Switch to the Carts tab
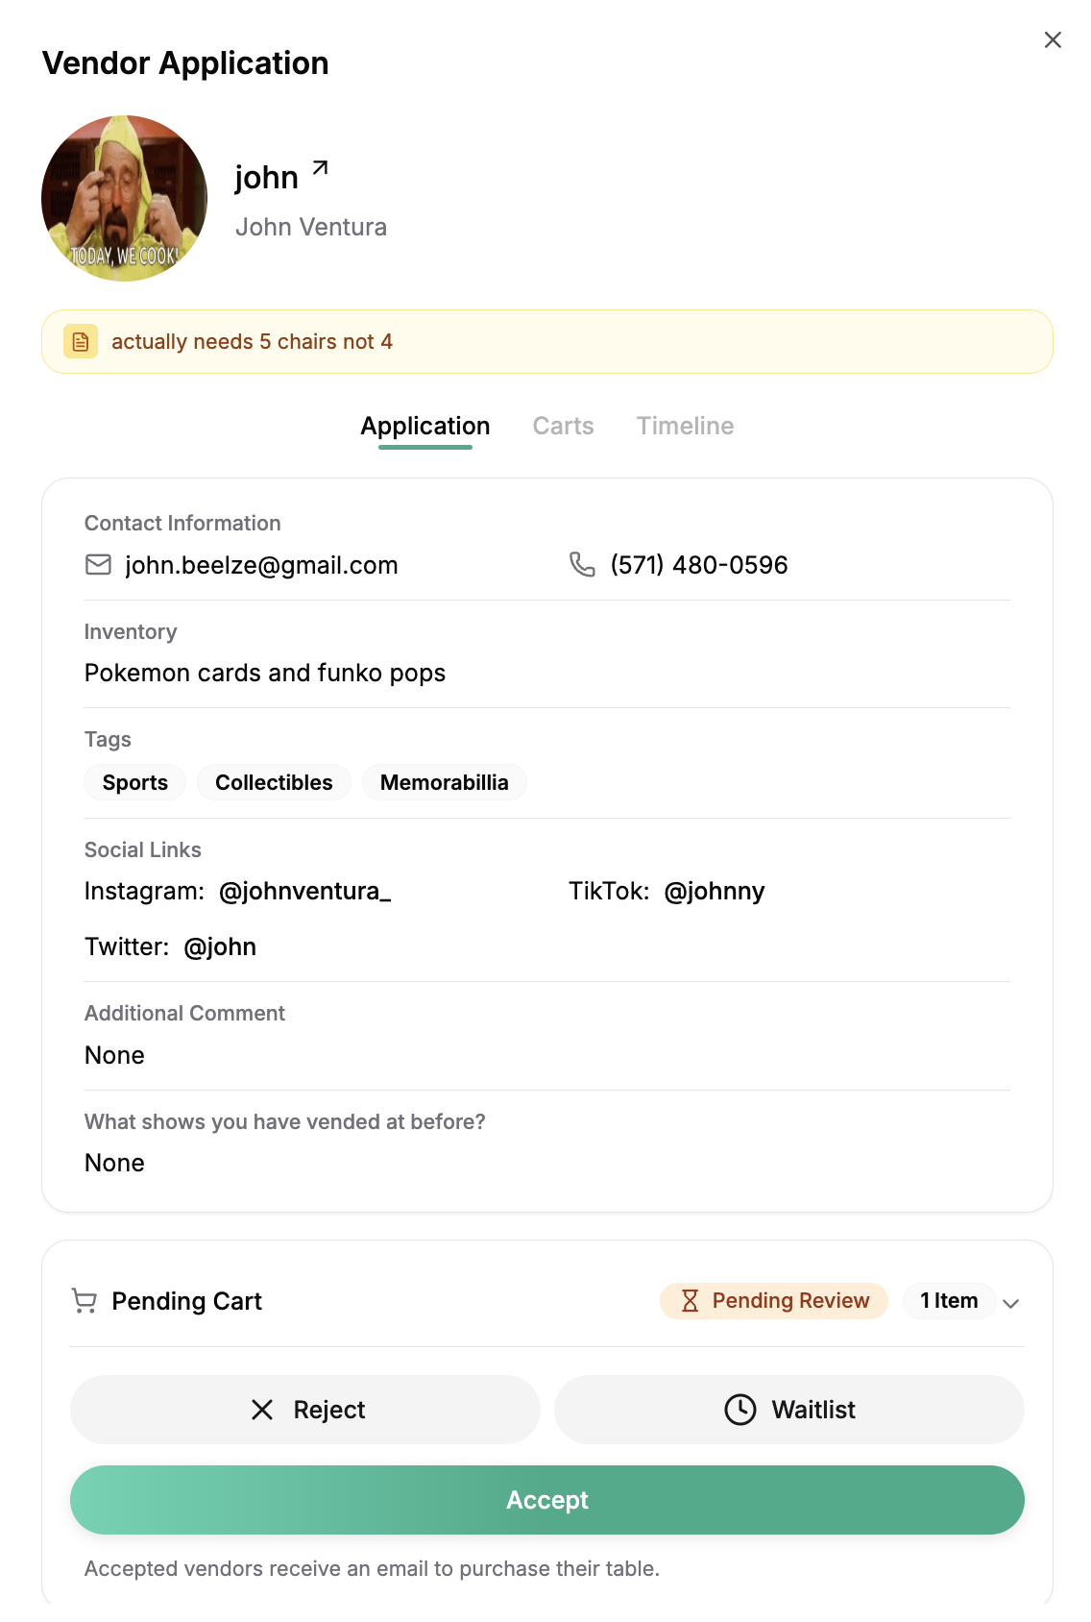The width and height of the screenshot is (1091, 1622). [x=563, y=426]
